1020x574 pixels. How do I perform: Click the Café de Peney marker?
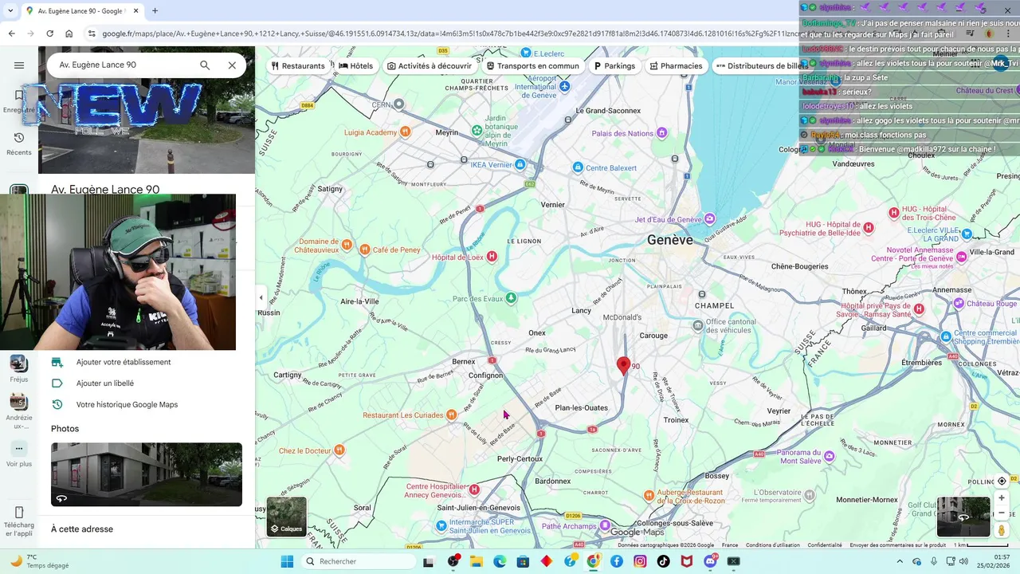(364, 250)
